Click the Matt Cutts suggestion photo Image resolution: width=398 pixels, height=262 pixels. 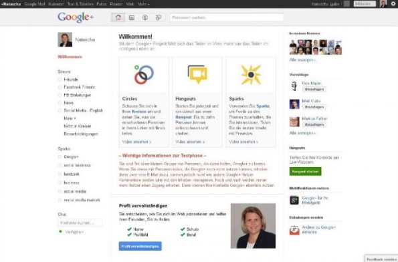pyautogui.click(x=294, y=104)
